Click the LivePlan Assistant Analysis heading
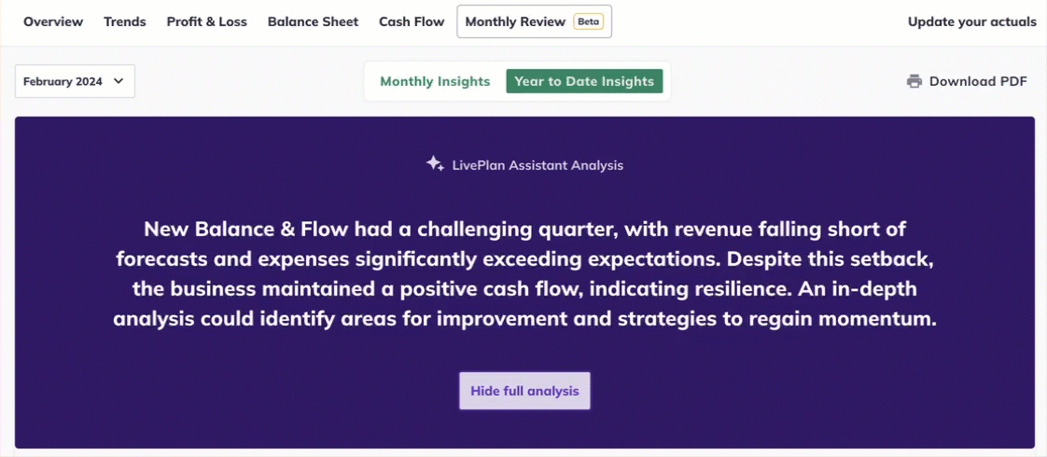 pyautogui.click(x=537, y=165)
